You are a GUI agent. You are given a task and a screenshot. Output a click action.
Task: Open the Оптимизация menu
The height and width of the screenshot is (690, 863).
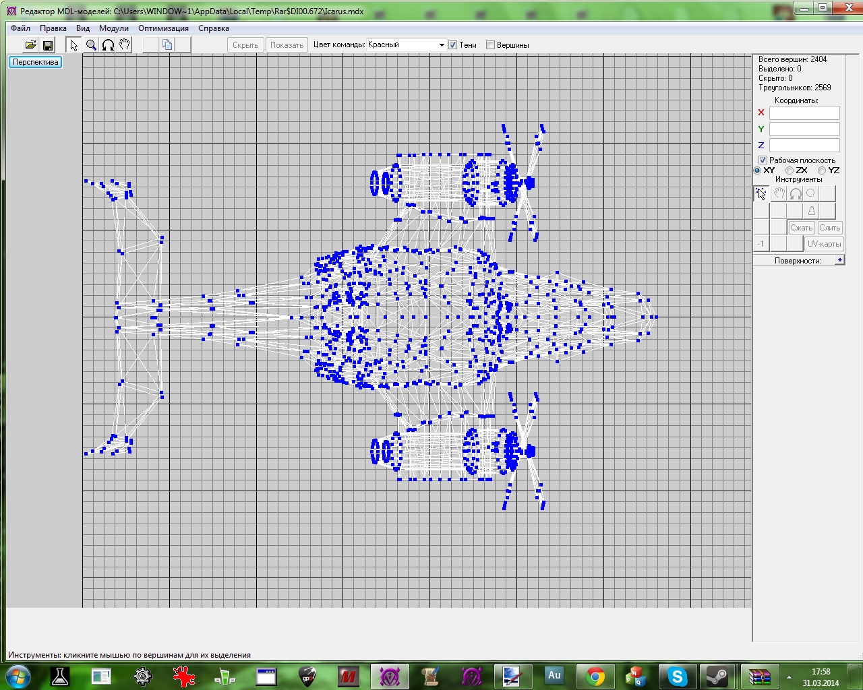pyautogui.click(x=164, y=28)
